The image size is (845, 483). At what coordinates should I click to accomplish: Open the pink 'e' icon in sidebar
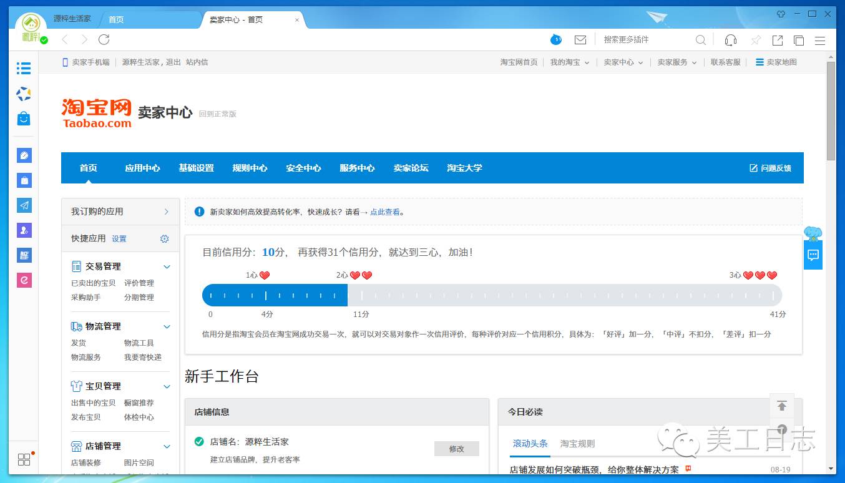click(x=24, y=280)
